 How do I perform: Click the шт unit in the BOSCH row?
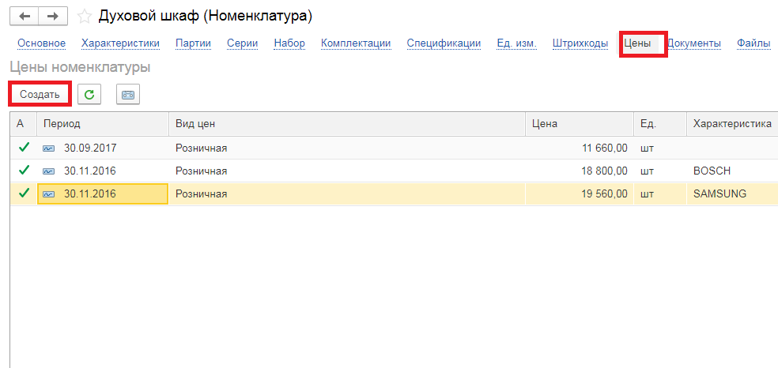(x=647, y=171)
